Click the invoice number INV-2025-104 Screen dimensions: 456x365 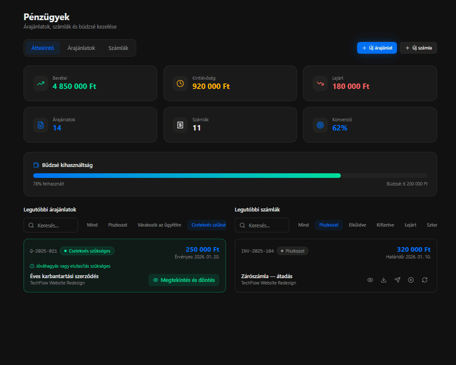257,251
